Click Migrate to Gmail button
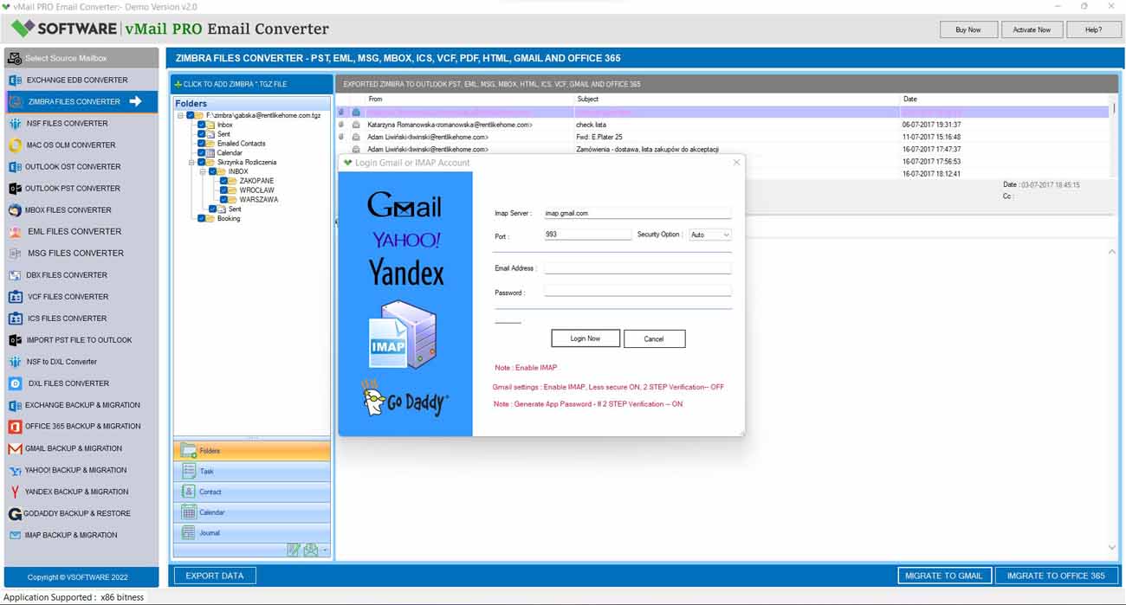 click(944, 576)
